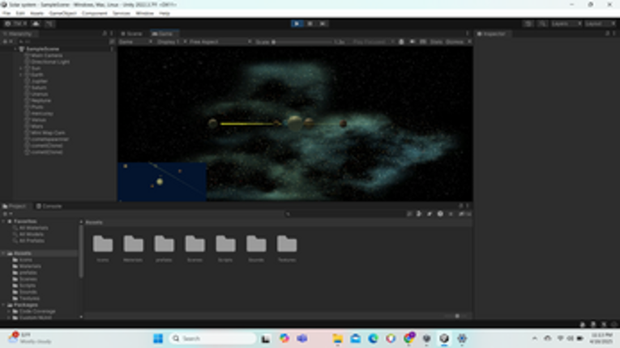This screenshot has height=348, width=620.
Task: Adjust the Project icon size slider
Action: pos(457,316)
